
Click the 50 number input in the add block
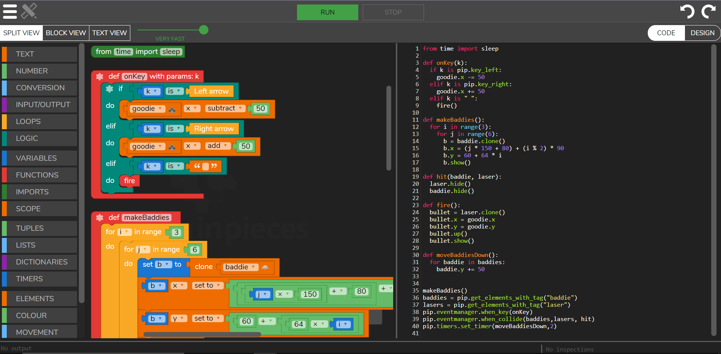tap(245, 146)
